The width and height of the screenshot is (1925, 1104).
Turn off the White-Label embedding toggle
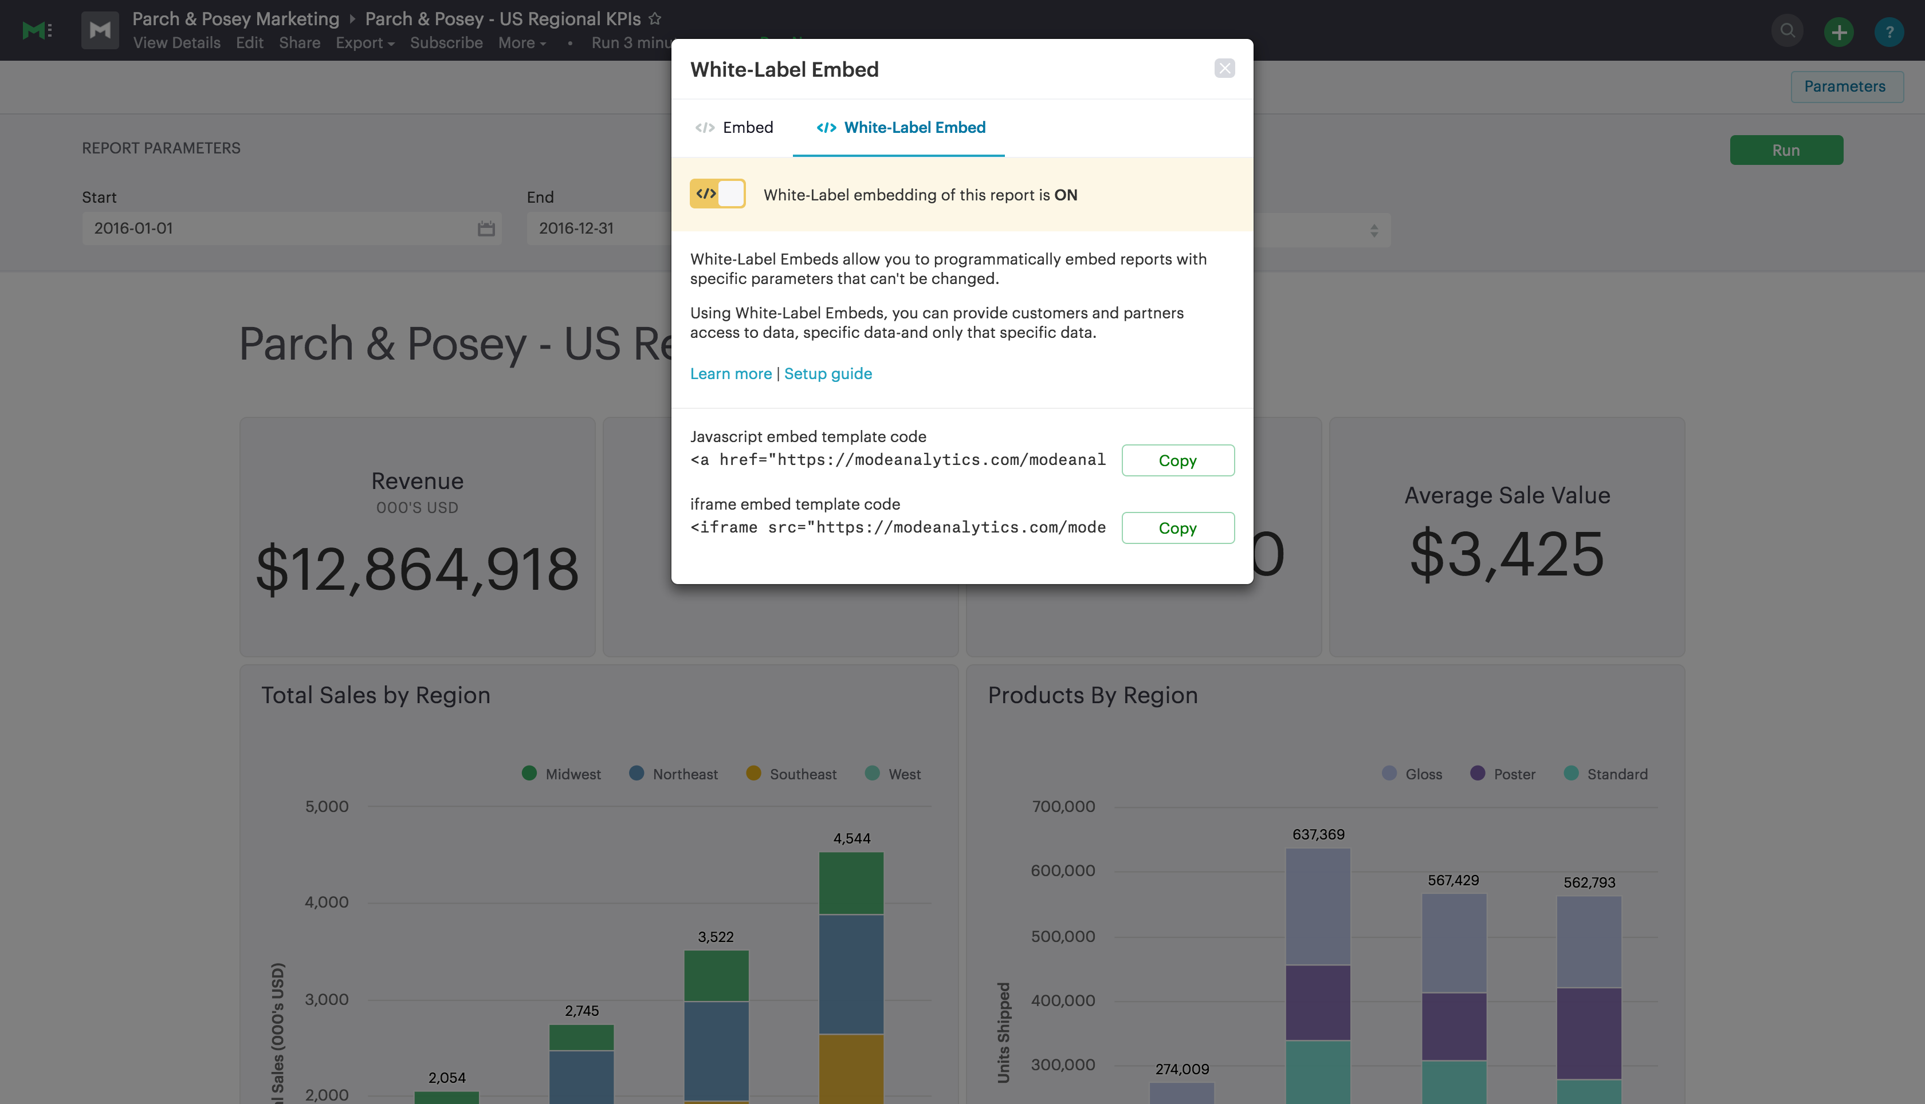[717, 194]
